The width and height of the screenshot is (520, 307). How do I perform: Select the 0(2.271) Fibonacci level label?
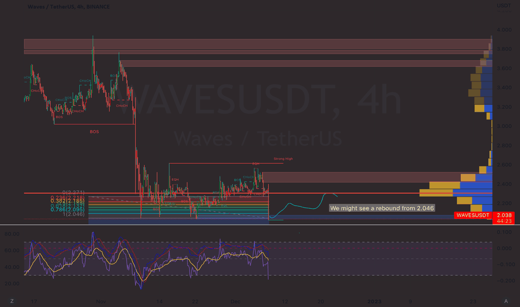[x=73, y=193]
